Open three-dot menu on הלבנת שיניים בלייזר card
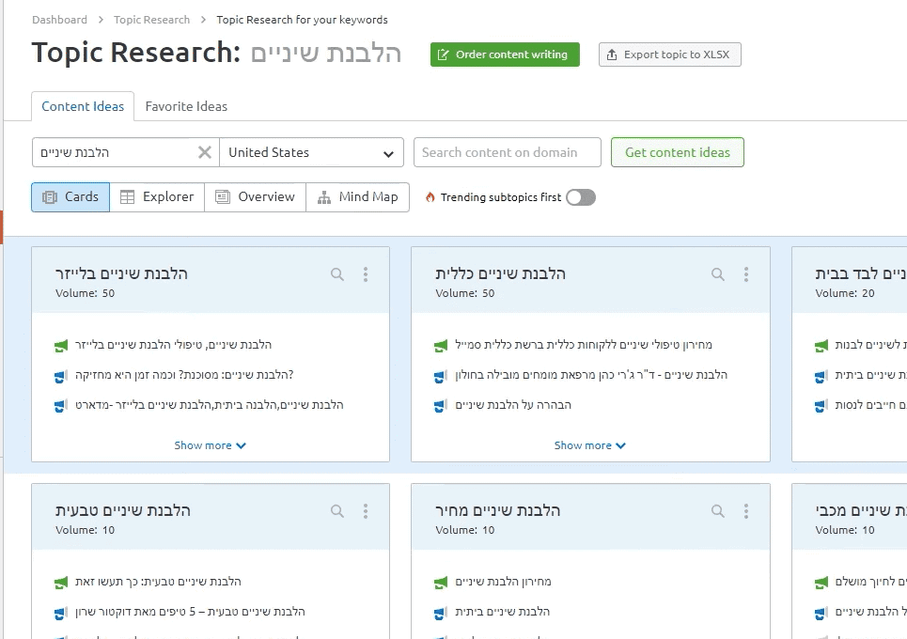 click(x=366, y=274)
